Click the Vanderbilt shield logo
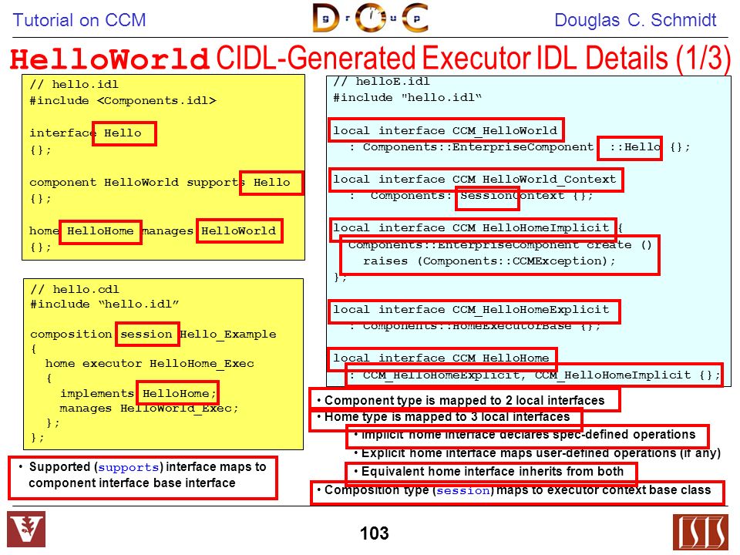Image resolution: width=740 pixels, height=555 pixels. (x=26, y=530)
